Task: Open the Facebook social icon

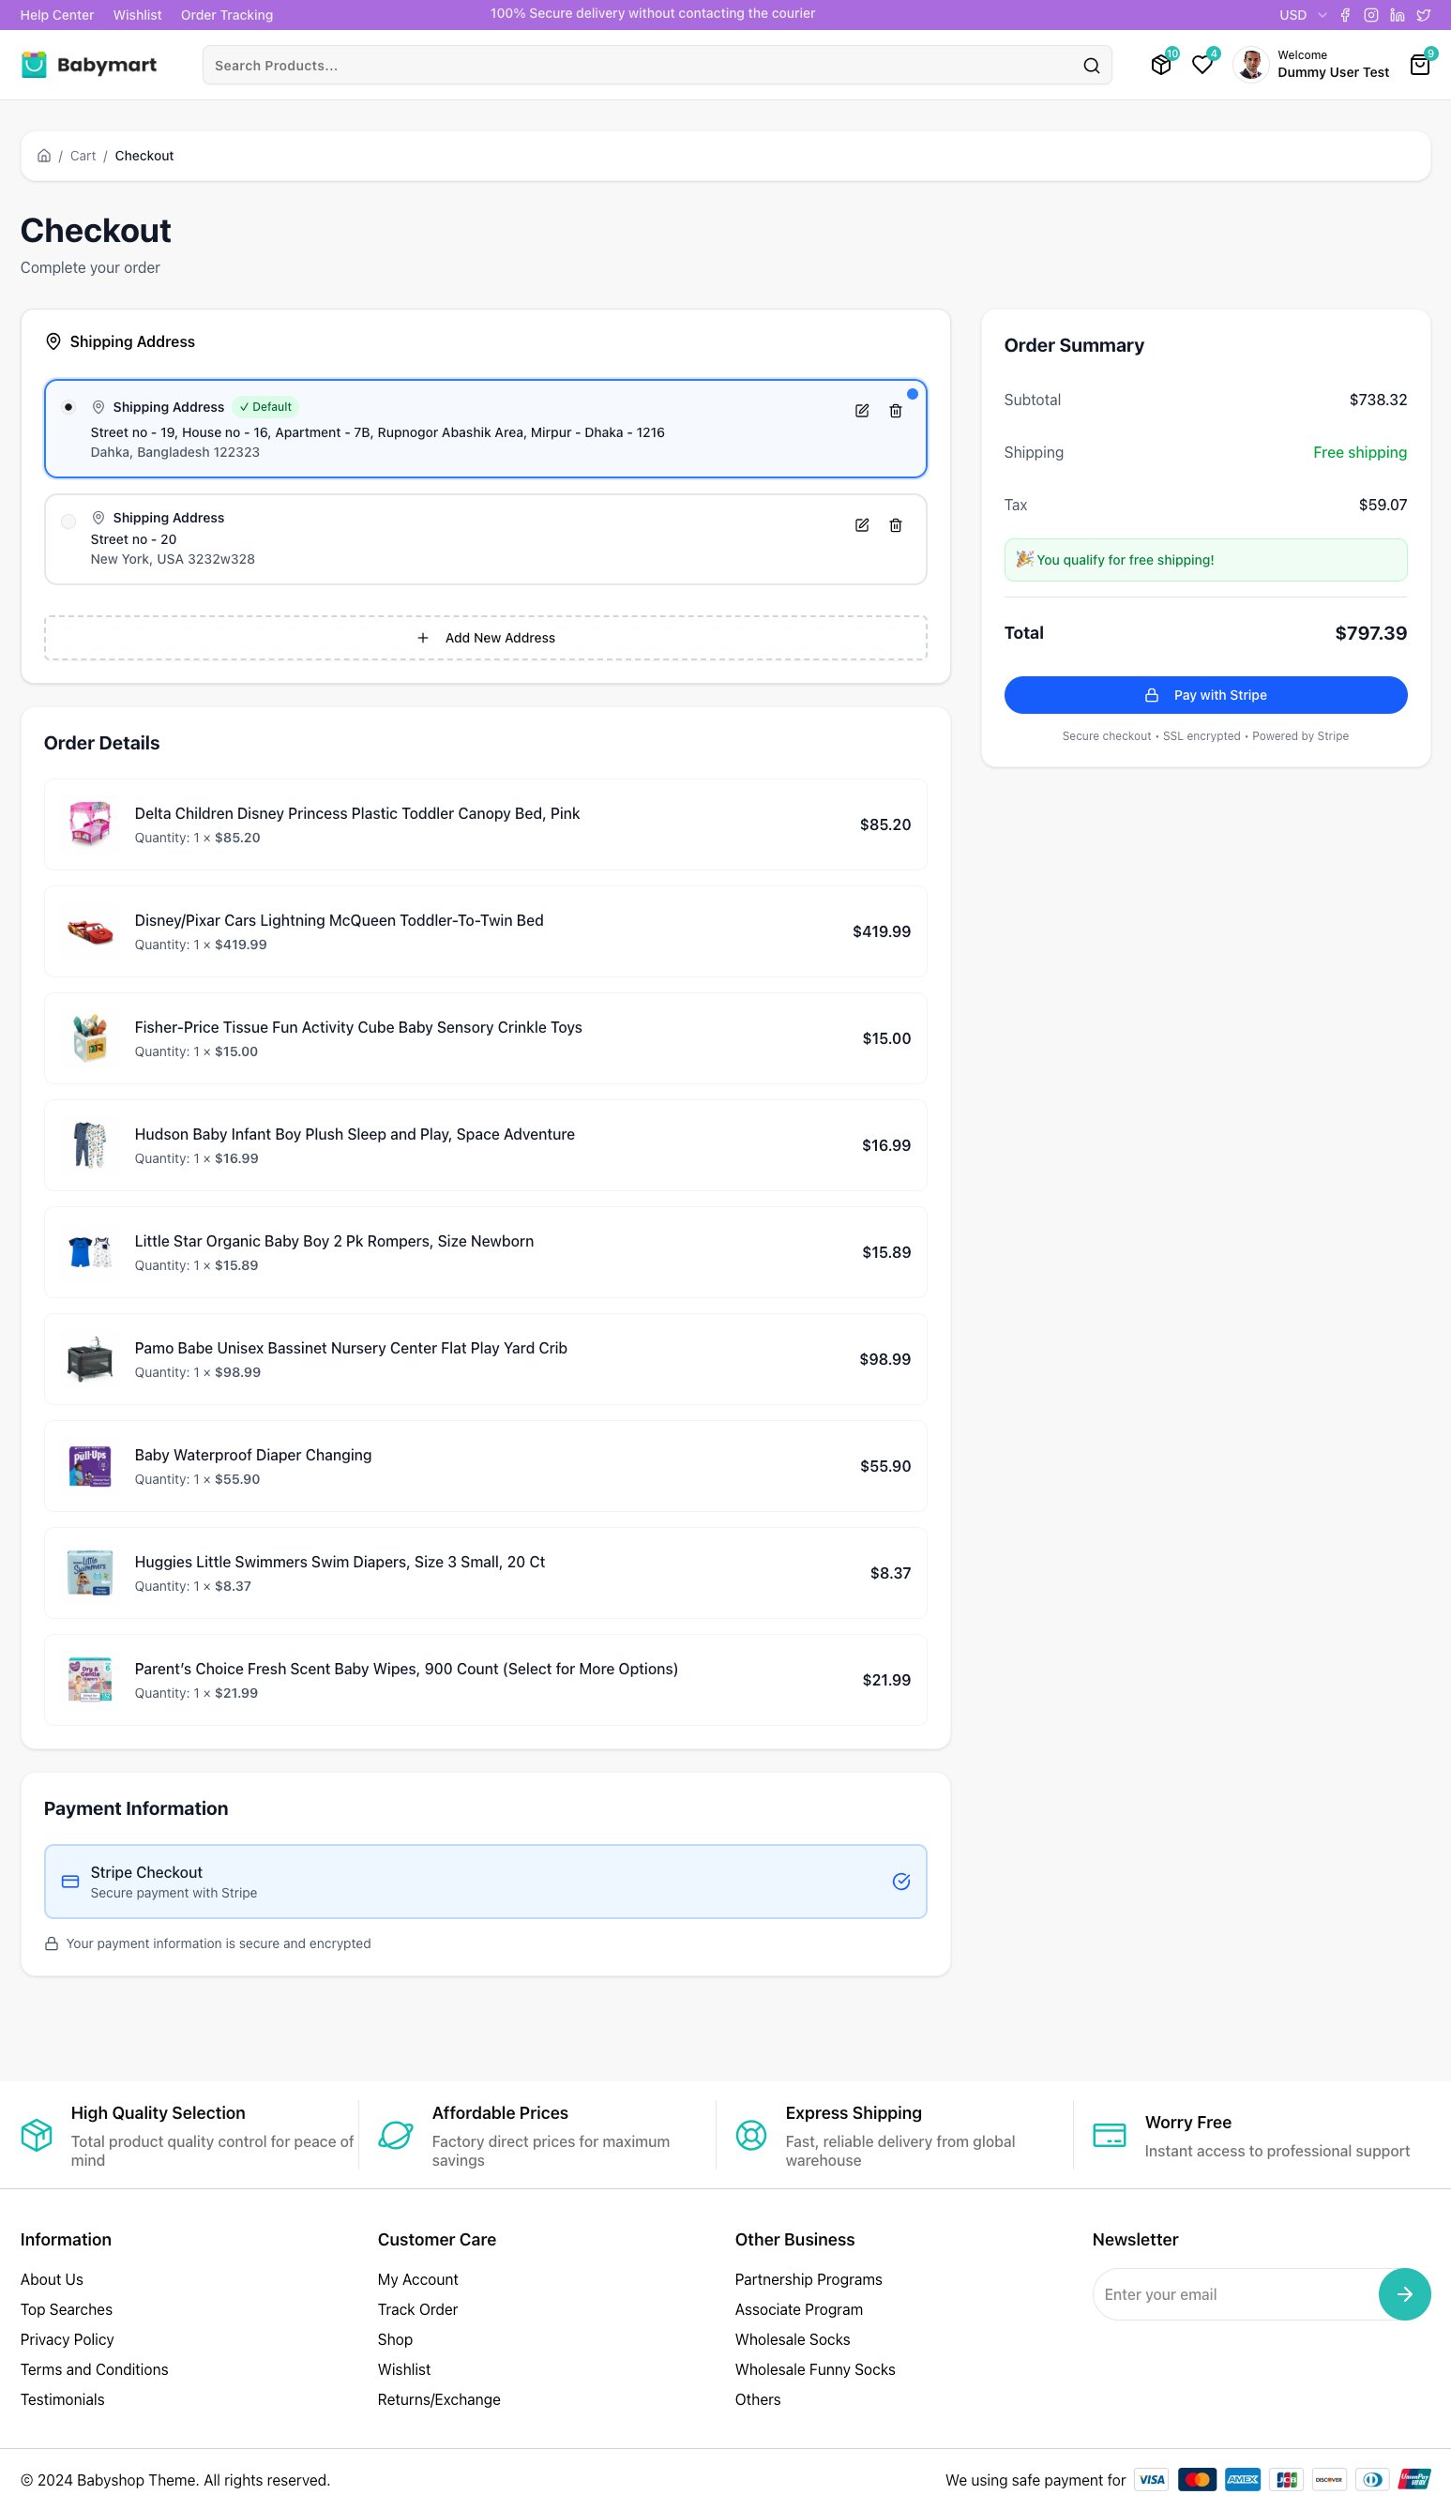Action: [x=1345, y=15]
